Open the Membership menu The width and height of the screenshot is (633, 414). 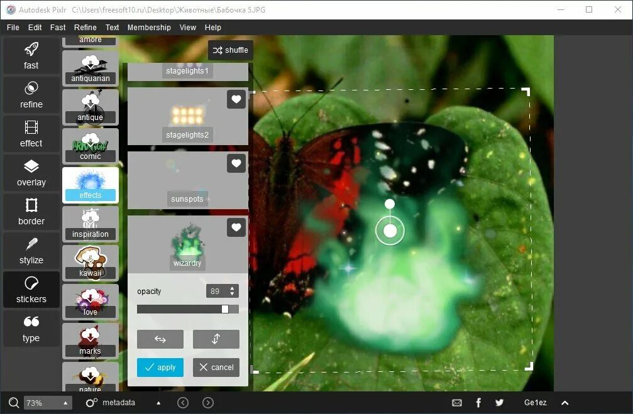click(x=149, y=28)
